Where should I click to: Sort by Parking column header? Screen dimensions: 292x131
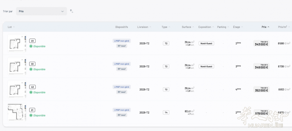(x=223, y=27)
